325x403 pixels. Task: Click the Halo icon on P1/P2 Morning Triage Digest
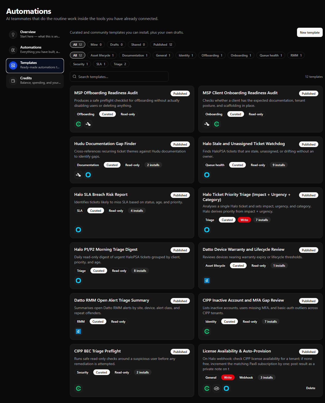click(x=79, y=281)
